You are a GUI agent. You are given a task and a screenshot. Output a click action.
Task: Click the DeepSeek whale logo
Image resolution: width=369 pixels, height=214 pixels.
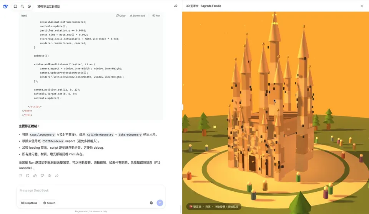6,7
